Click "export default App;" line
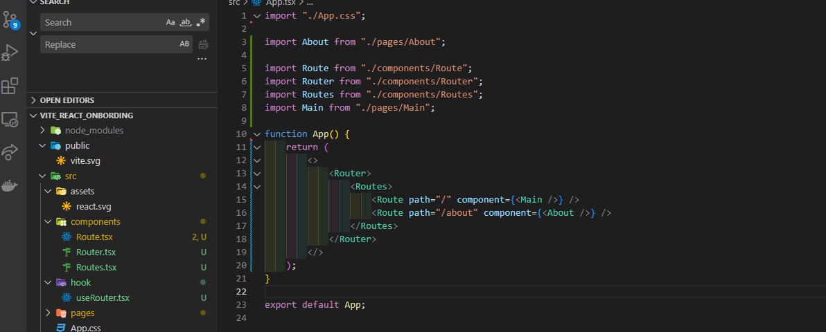 315,304
